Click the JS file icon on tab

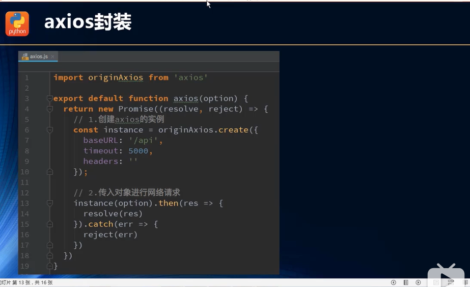25,57
